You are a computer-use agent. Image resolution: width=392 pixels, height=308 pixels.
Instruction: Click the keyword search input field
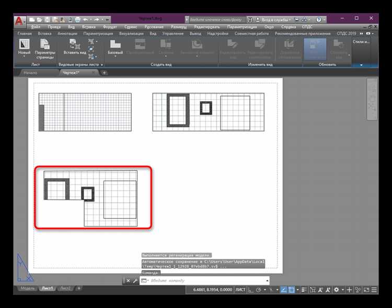pos(216,19)
